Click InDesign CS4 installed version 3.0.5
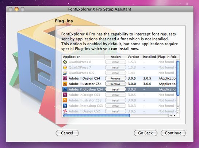This screenshot has width=199, height=148. coord(147,78)
